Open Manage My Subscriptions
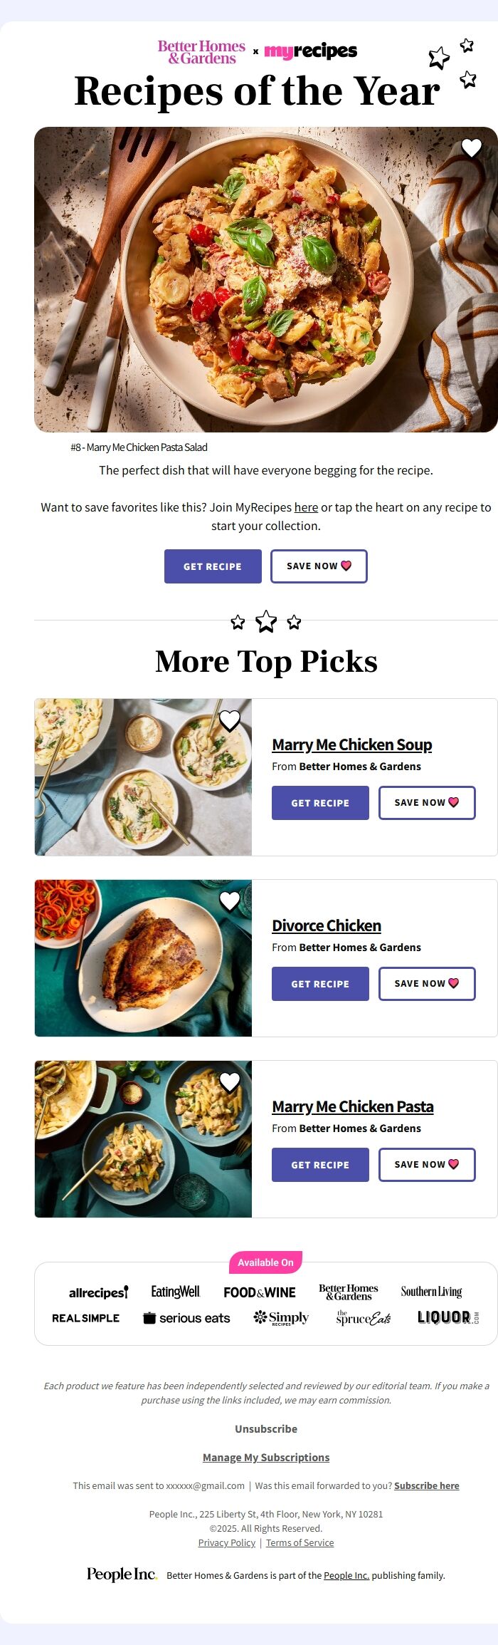The height and width of the screenshot is (1645, 498). click(266, 1457)
